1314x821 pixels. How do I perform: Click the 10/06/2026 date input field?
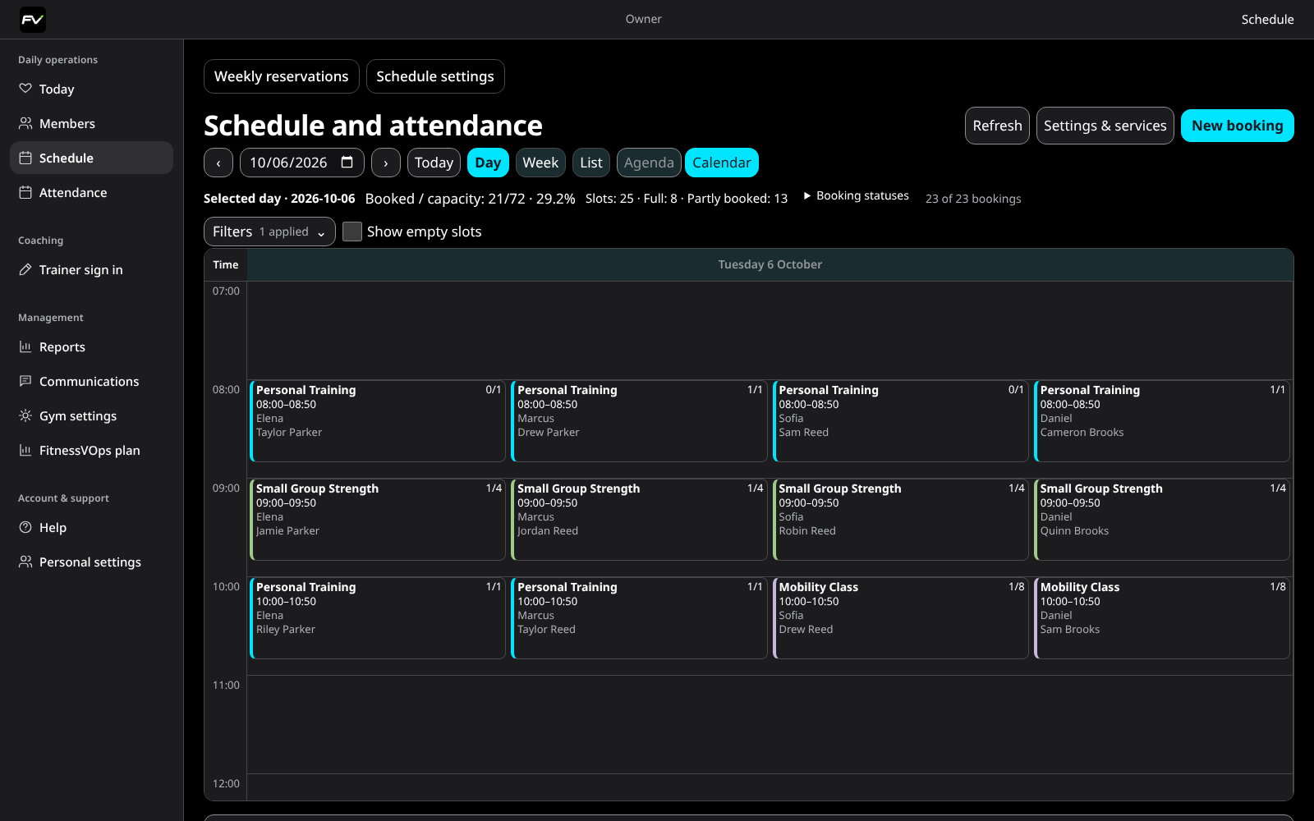[302, 163]
